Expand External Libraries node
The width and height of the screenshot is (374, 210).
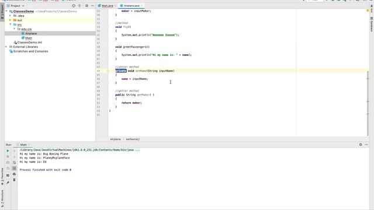pos(6,47)
